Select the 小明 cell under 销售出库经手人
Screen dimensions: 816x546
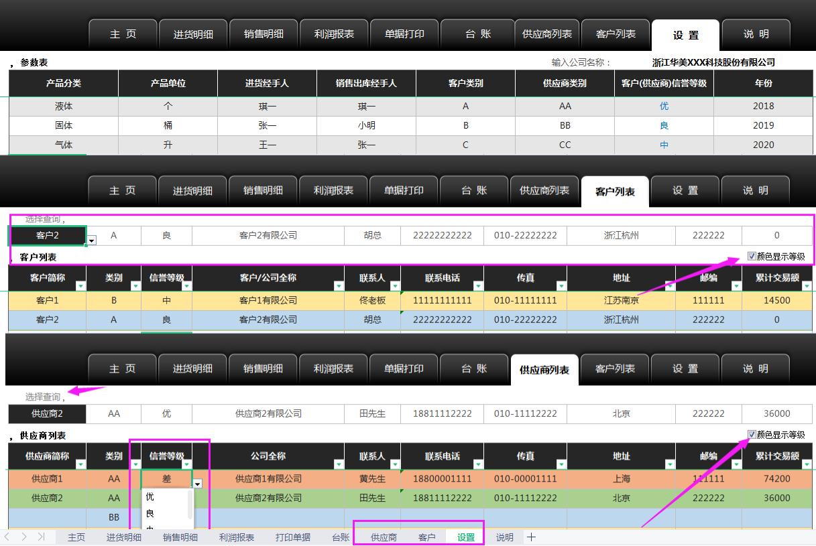(367, 126)
